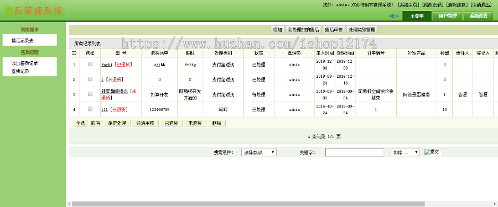
Task: Click the horizontal scrollbar at the bottom
Action: point(248,204)
